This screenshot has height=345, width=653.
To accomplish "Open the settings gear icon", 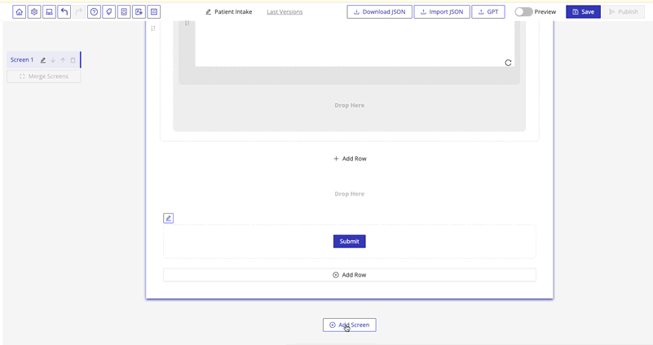I will 34,12.
